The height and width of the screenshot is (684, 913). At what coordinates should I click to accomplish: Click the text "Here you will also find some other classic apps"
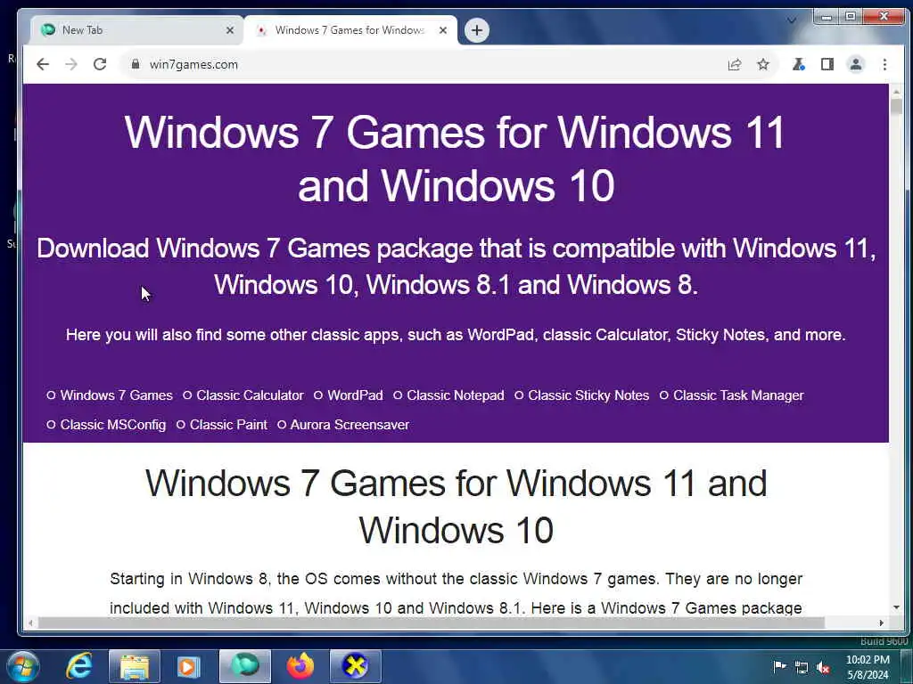(234, 335)
